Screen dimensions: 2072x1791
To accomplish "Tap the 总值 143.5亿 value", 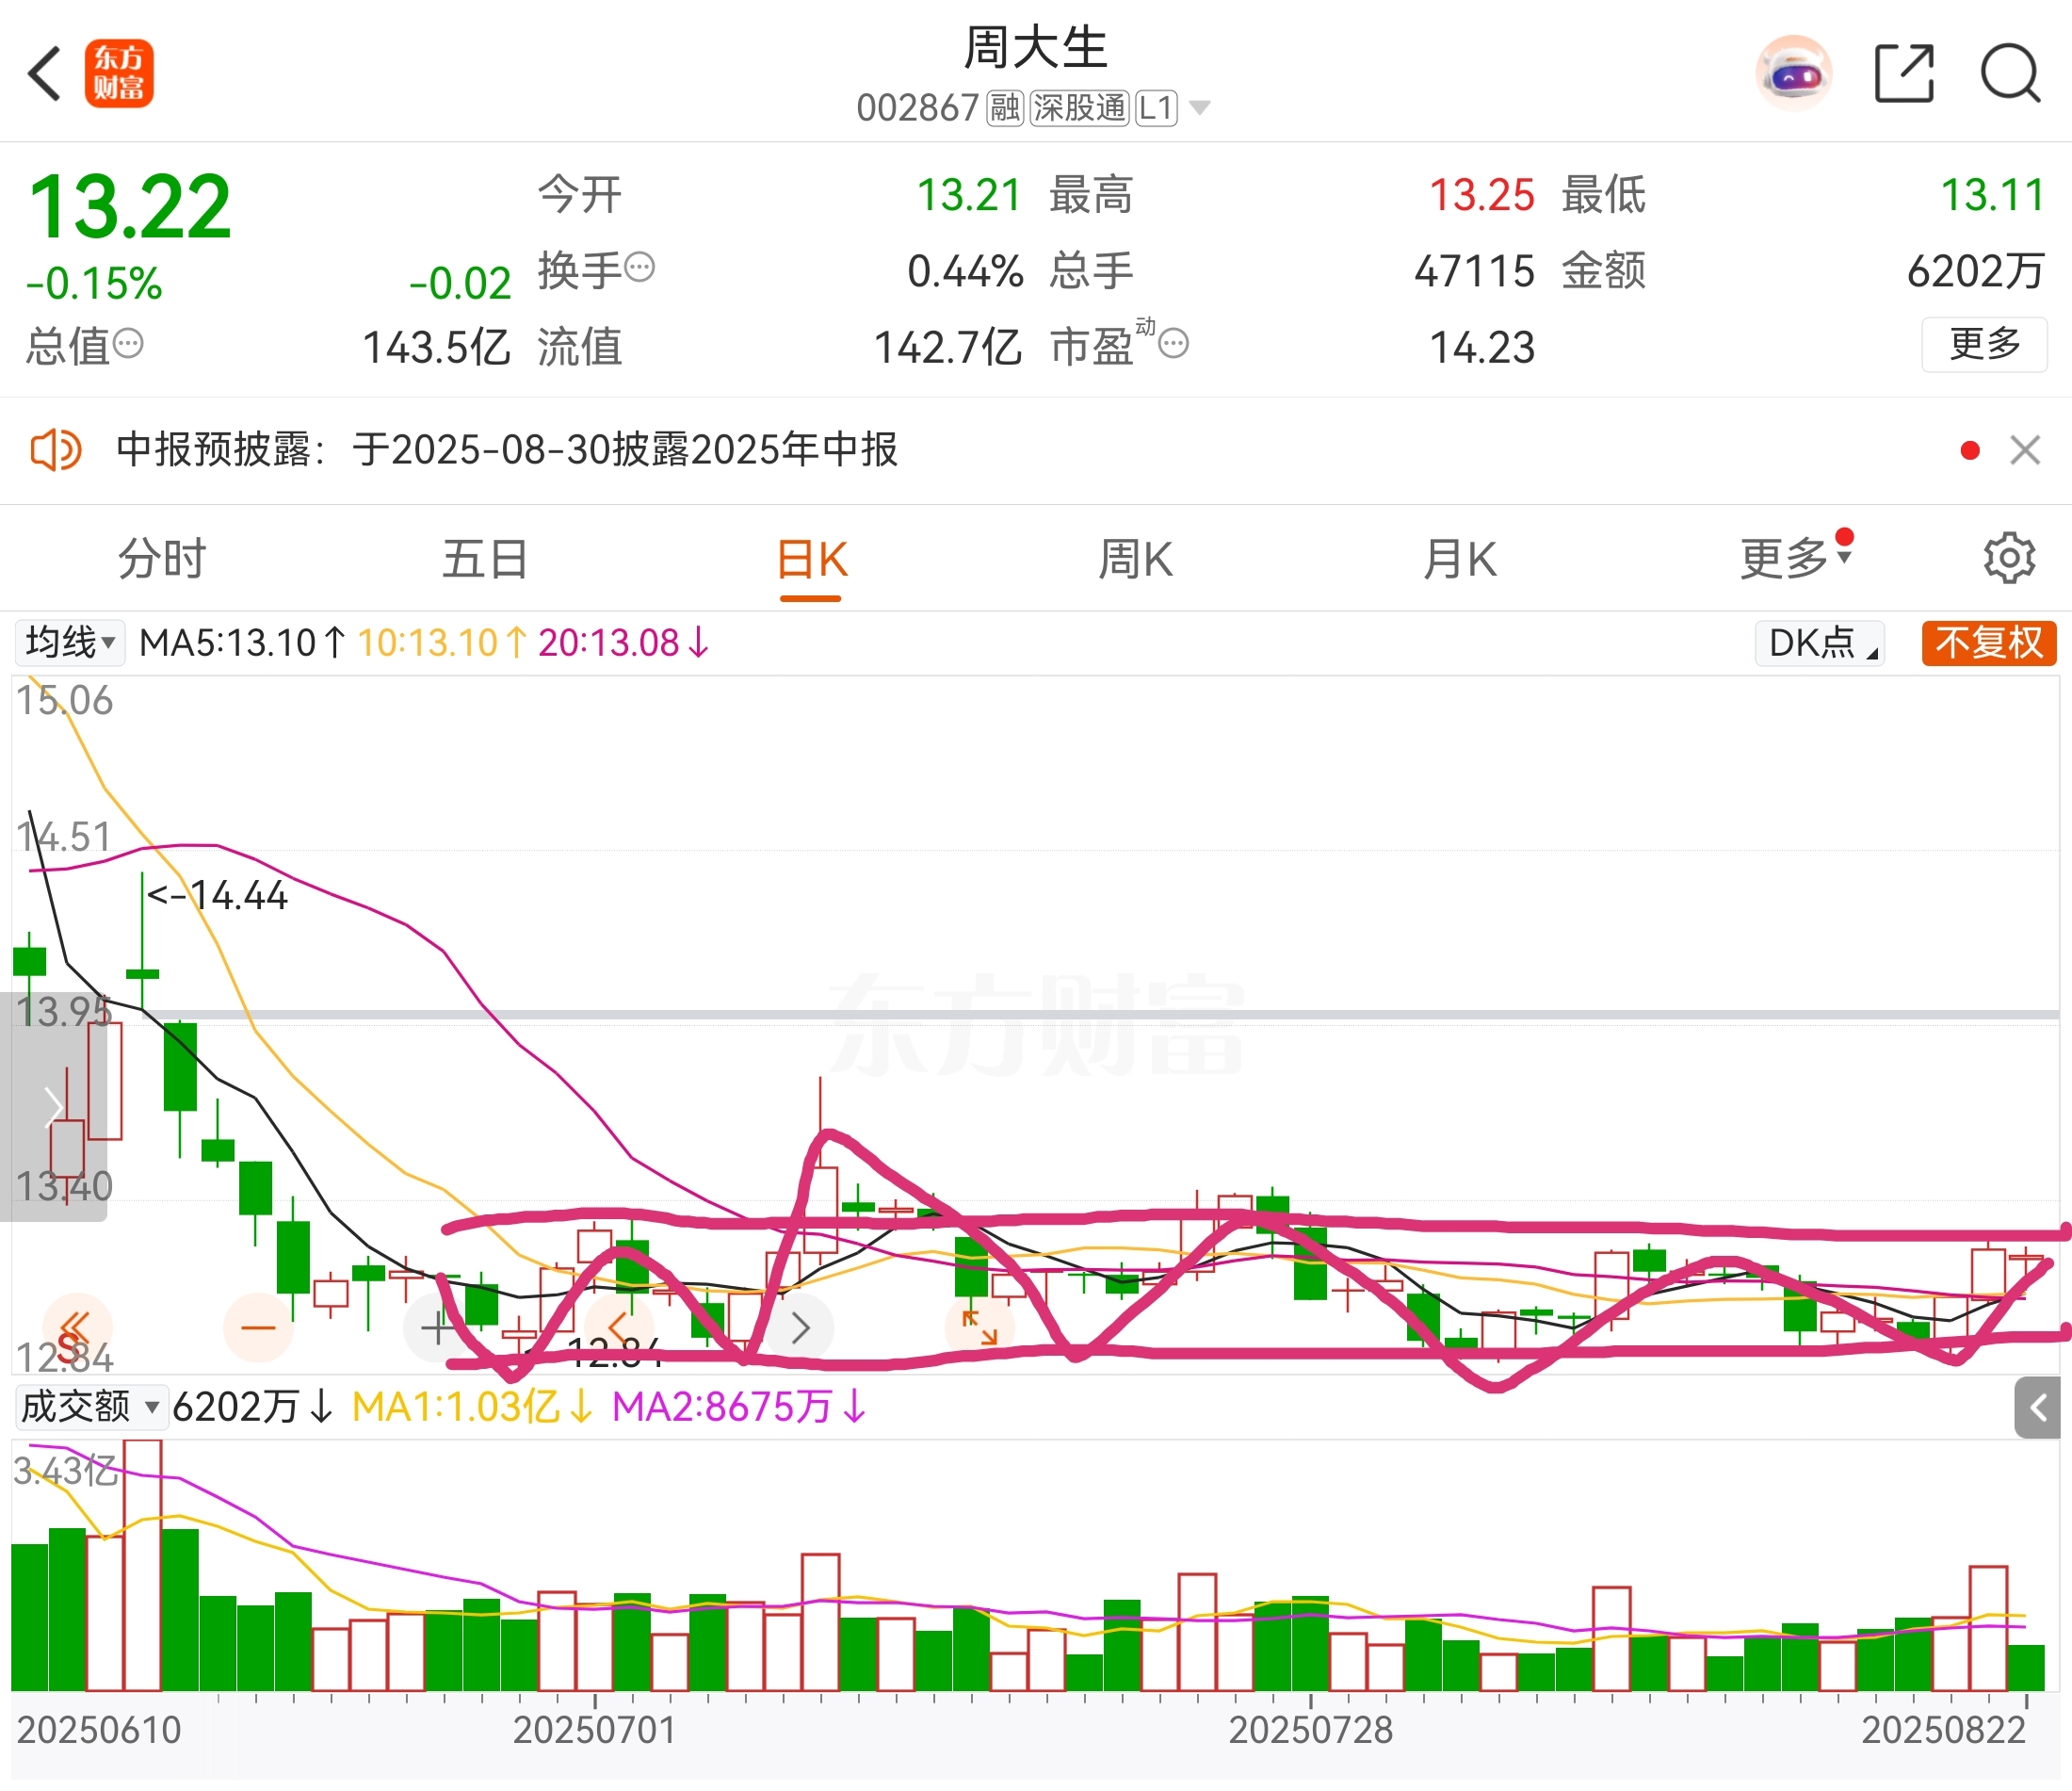I will pyautogui.click(x=436, y=348).
